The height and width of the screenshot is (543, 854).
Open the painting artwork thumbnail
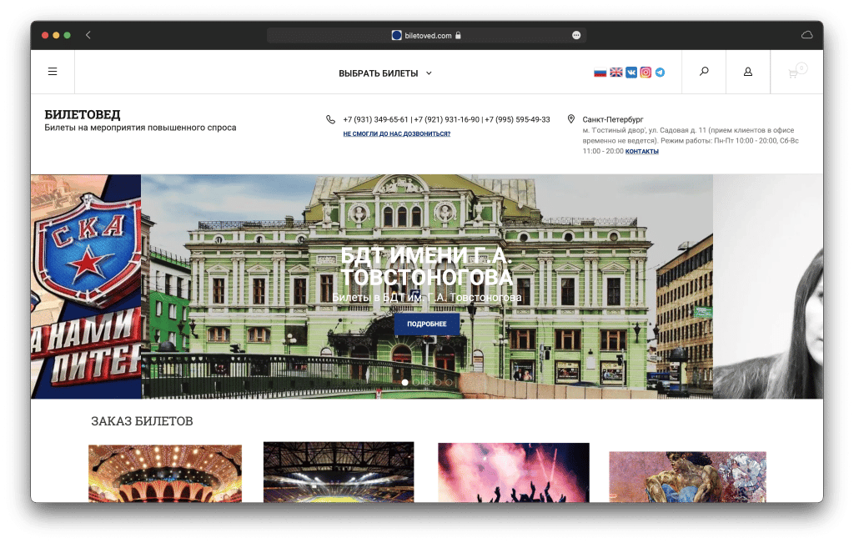(687, 476)
